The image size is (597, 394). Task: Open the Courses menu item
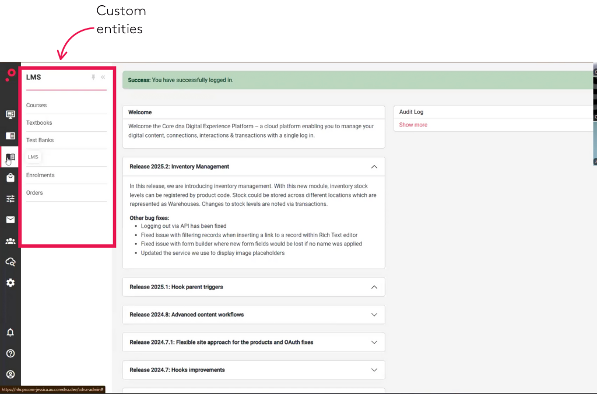point(36,105)
